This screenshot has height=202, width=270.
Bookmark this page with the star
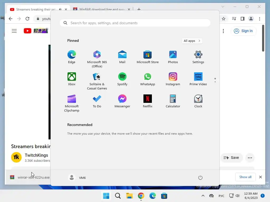224,19
